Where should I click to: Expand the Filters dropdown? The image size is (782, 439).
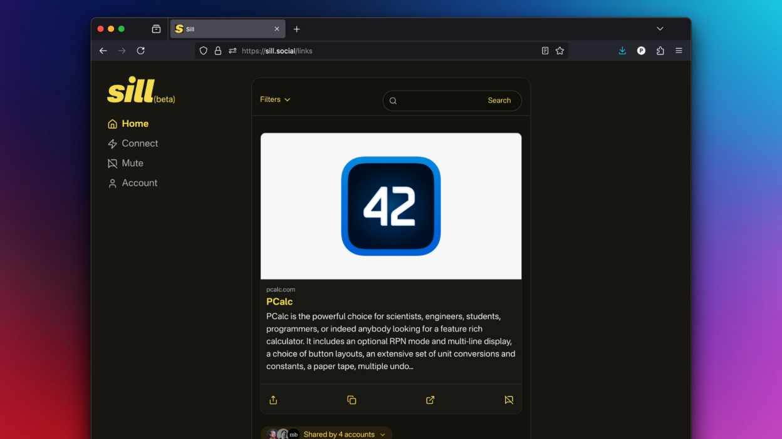pyautogui.click(x=275, y=99)
